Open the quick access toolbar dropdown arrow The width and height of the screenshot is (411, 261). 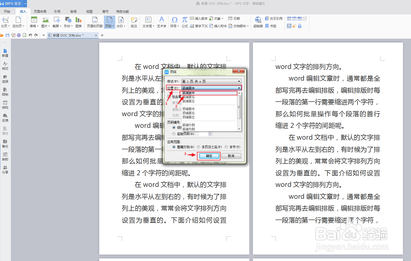point(44,35)
